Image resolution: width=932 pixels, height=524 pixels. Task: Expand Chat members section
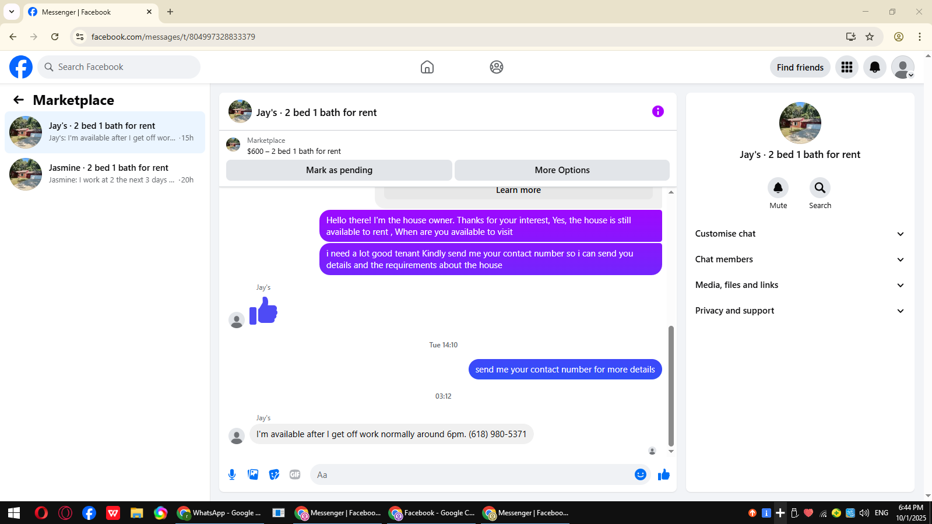[800, 259]
